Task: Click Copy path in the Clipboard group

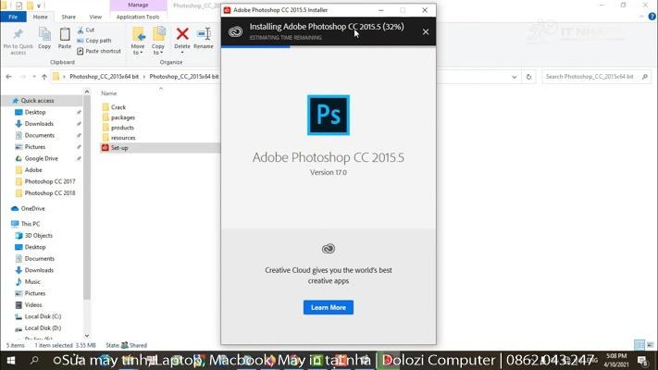Action: click(98, 41)
